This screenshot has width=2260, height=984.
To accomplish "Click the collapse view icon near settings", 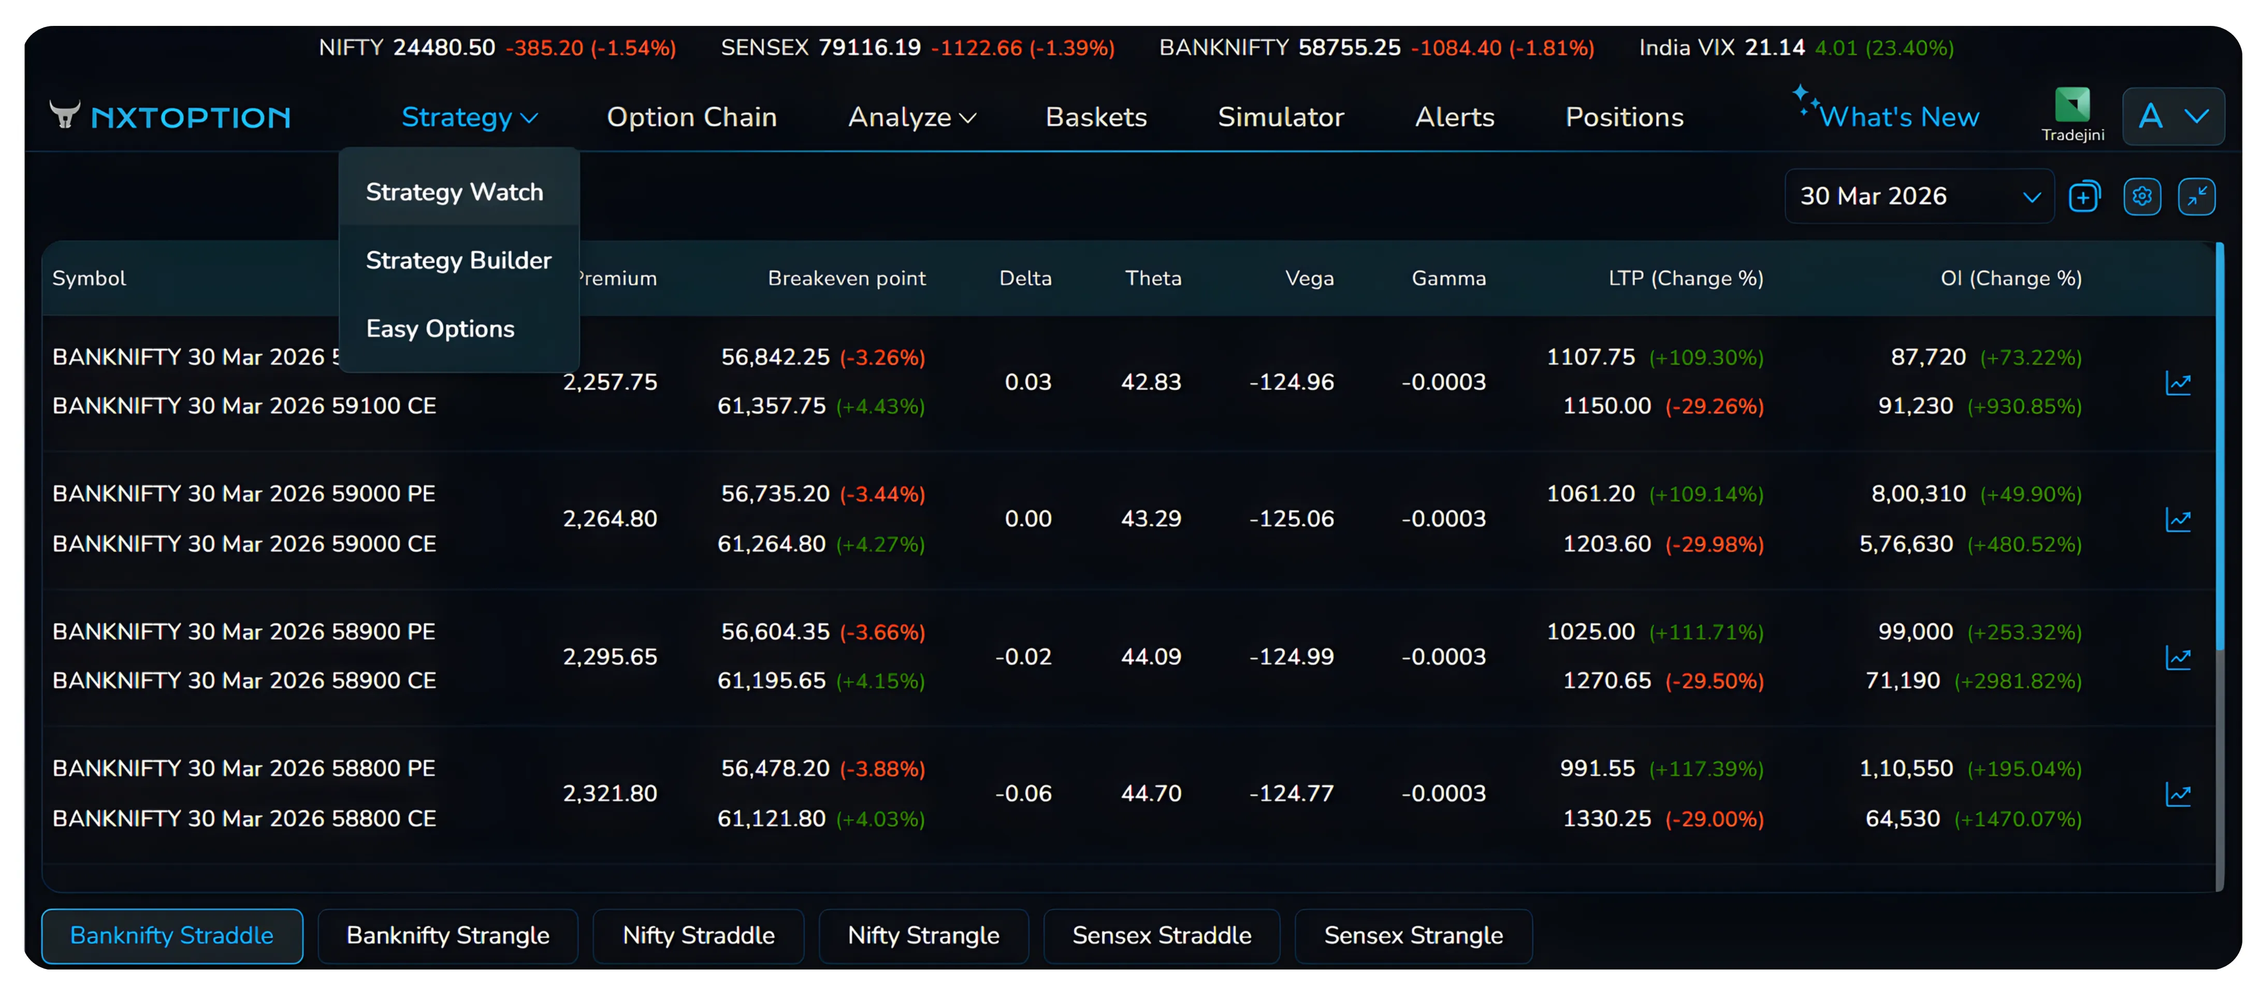I will pyautogui.click(x=2198, y=196).
